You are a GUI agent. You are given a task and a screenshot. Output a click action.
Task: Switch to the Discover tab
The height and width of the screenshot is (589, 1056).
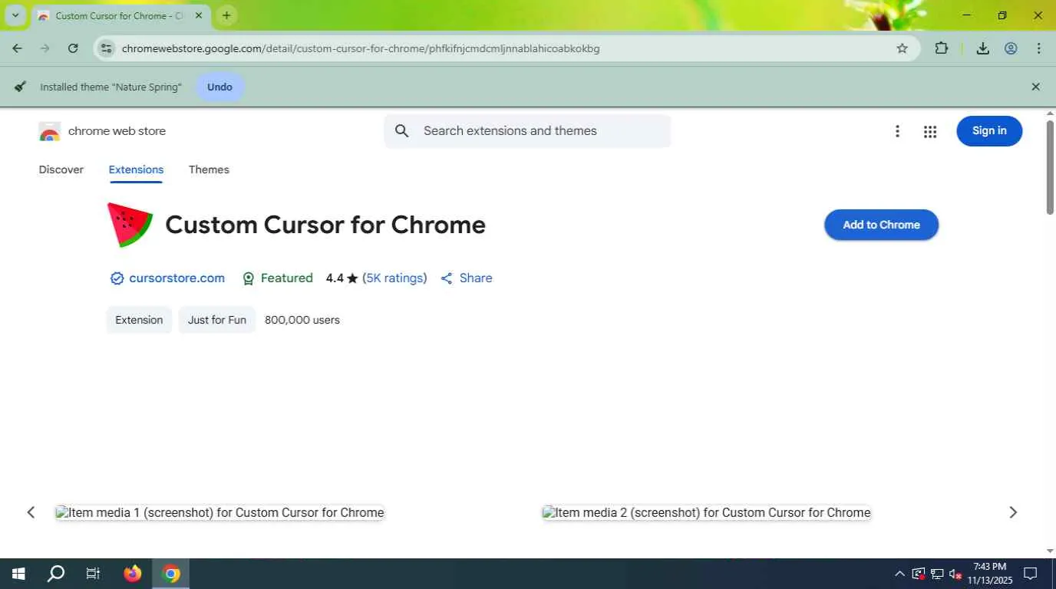tap(61, 169)
